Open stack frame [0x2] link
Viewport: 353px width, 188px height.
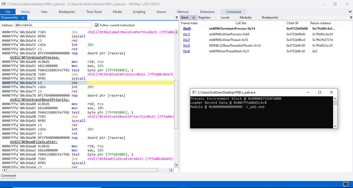point(187,40)
